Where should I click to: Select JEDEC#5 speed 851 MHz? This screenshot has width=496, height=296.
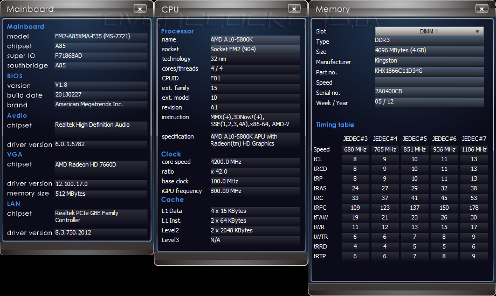415,149
